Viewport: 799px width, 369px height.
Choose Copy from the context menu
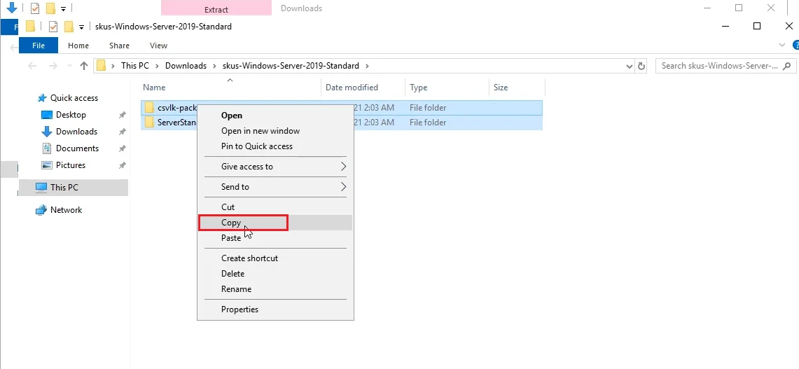pos(231,223)
